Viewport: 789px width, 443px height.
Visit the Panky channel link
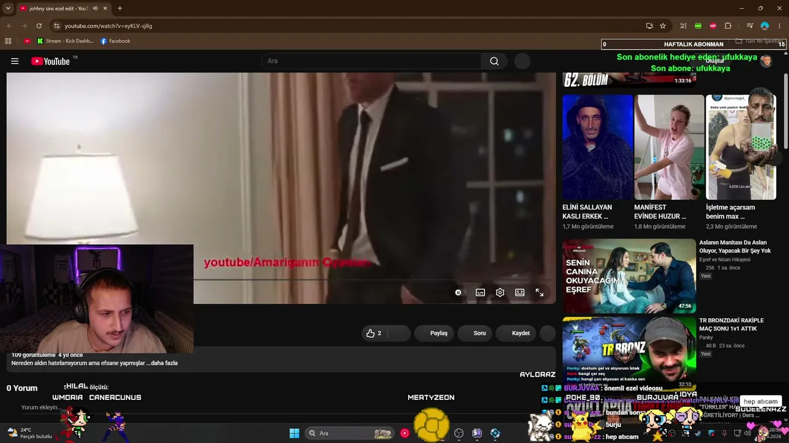pos(706,338)
